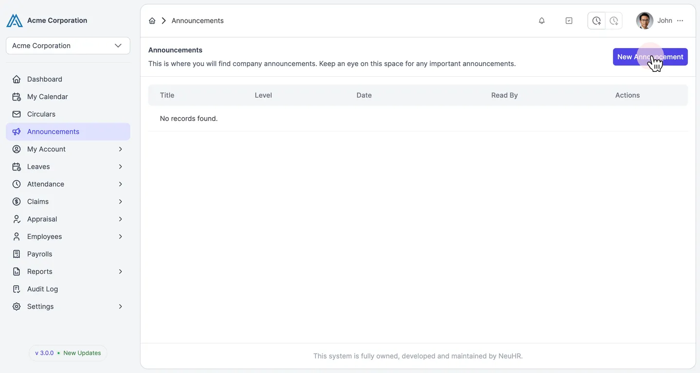Expand the Settings submenu chevron

click(121, 306)
